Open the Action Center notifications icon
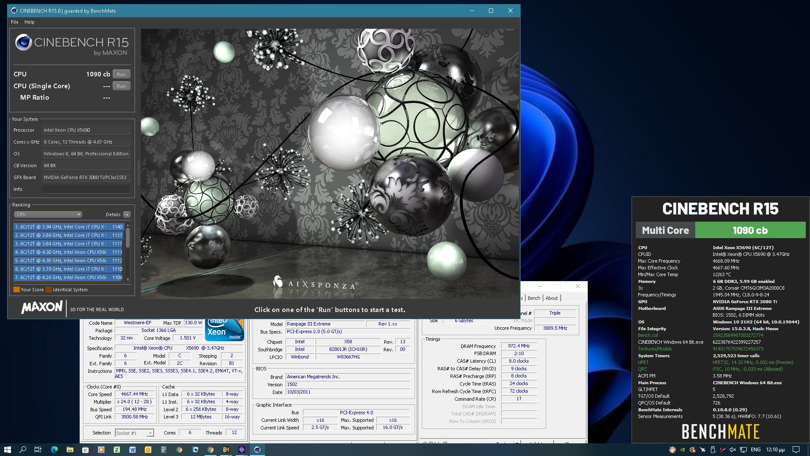The height and width of the screenshot is (456, 810). click(x=796, y=450)
